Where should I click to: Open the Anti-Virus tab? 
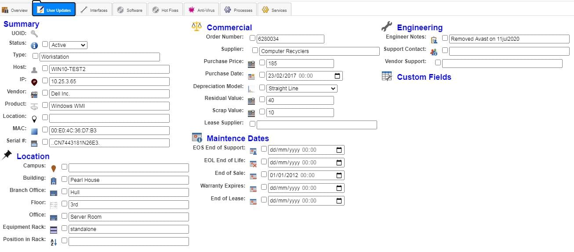pyautogui.click(x=201, y=10)
